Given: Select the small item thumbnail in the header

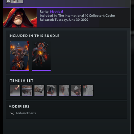Looking at the screenshot, I should pos(15,2).
